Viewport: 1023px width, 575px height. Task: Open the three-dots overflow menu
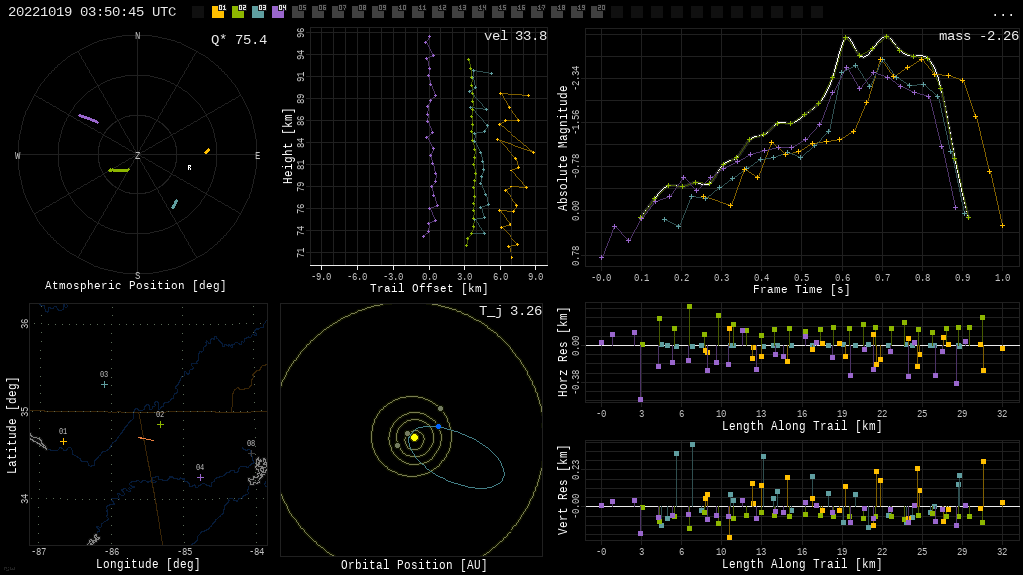coord(1002,13)
